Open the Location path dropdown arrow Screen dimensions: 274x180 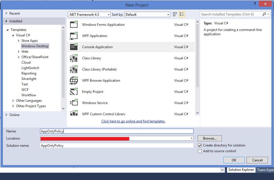tap(192, 138)
